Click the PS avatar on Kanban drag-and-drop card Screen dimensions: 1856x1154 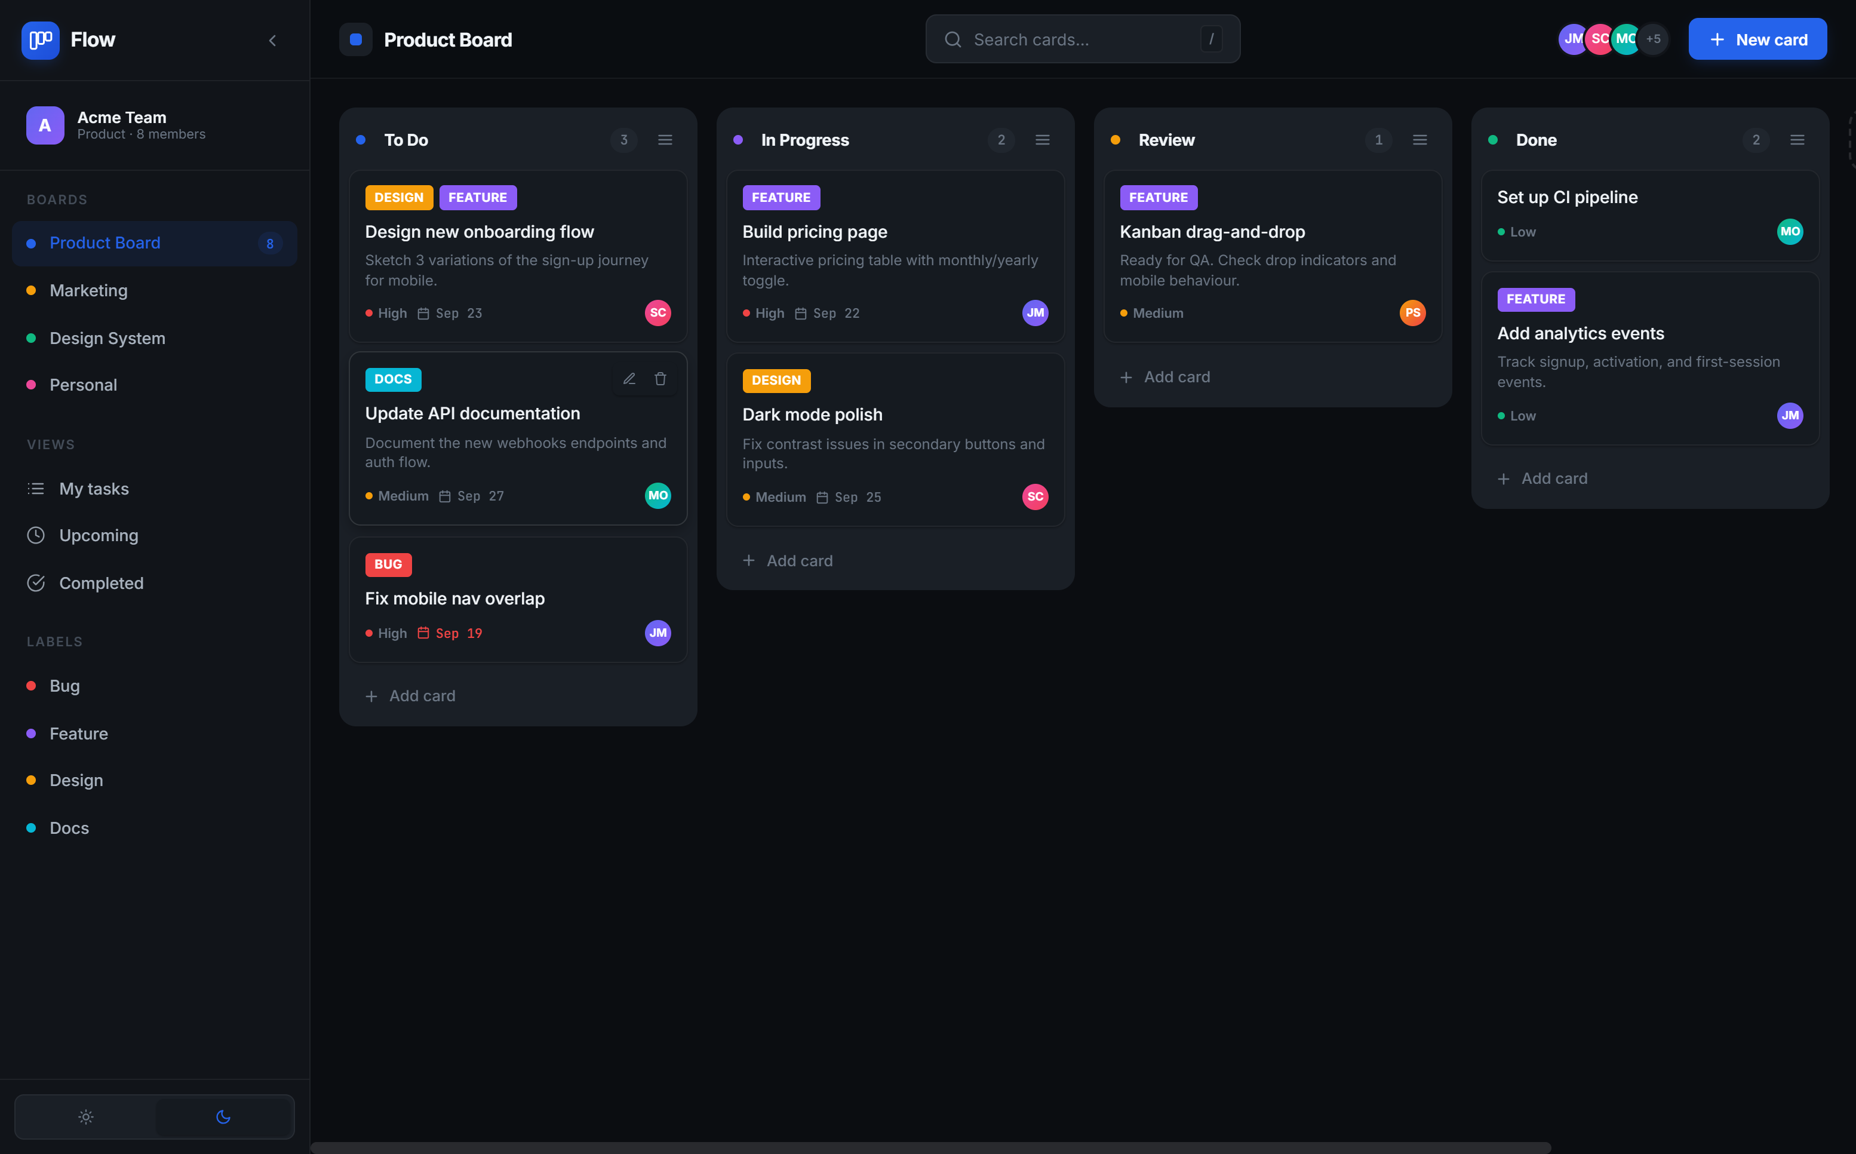pos(1413,313)
